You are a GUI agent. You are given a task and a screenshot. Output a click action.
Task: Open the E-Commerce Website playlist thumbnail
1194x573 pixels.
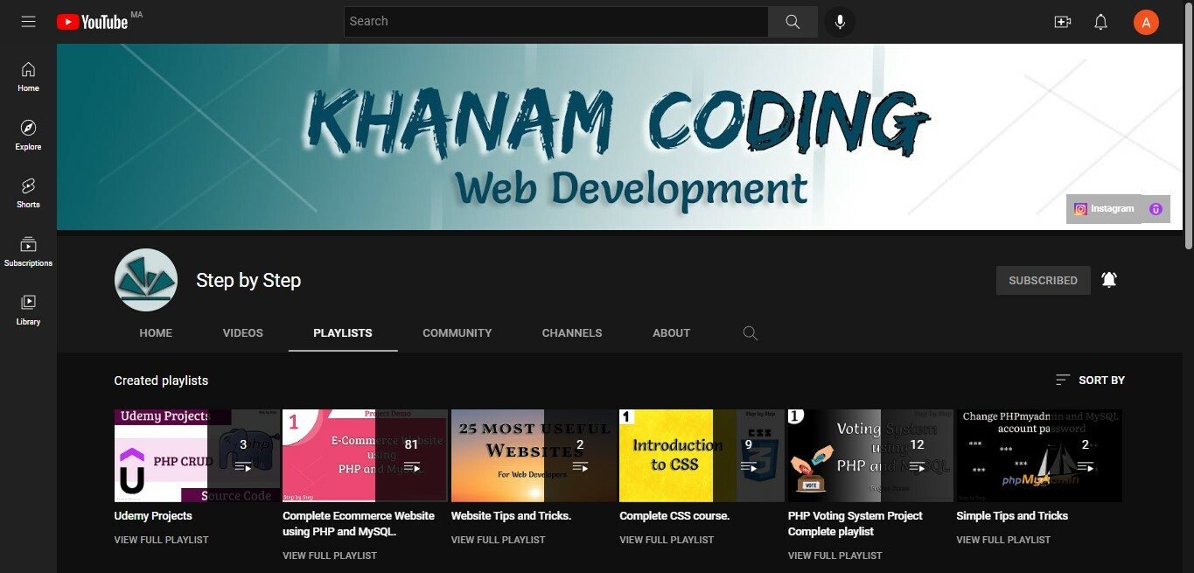tap(365, 456)
